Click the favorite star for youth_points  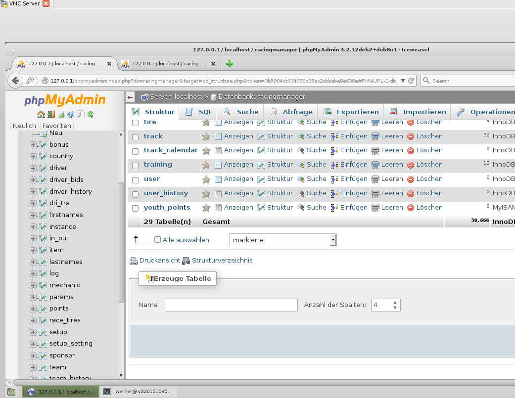coord(206,208)
